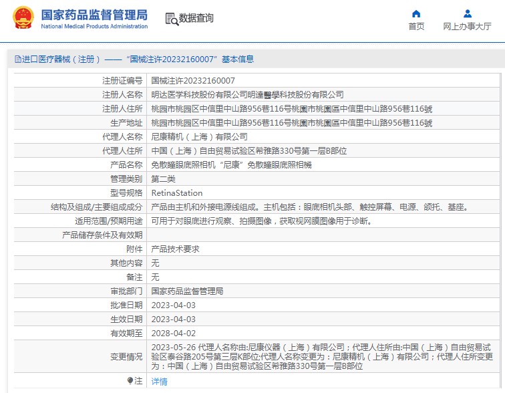
Task: Click the 产品名称 label
Action: click(126, 165)
